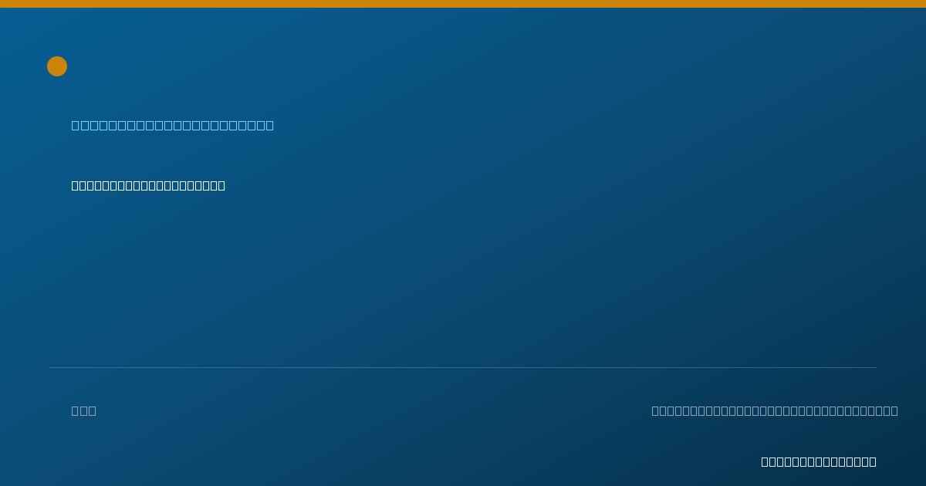This screenshot has width=926, height=486.
Task: Click the left end of the divider line
Action: 51,367
